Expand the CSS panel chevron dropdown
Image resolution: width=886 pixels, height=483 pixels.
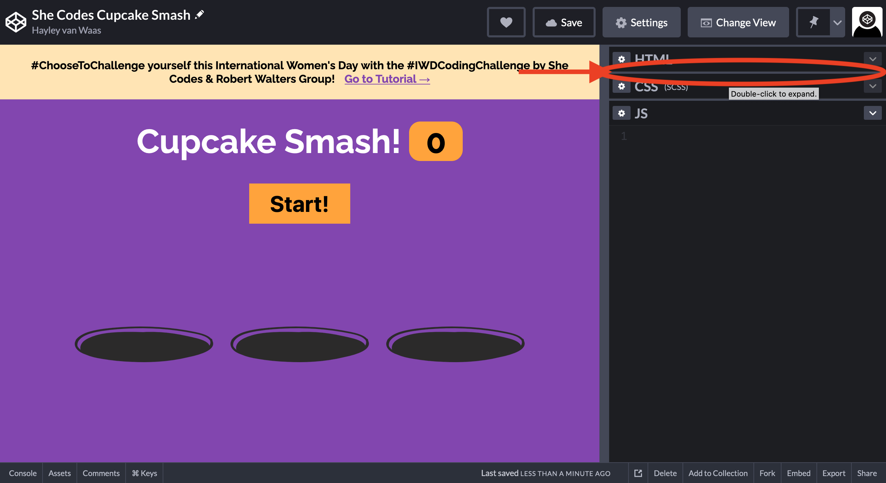point(873,86)
